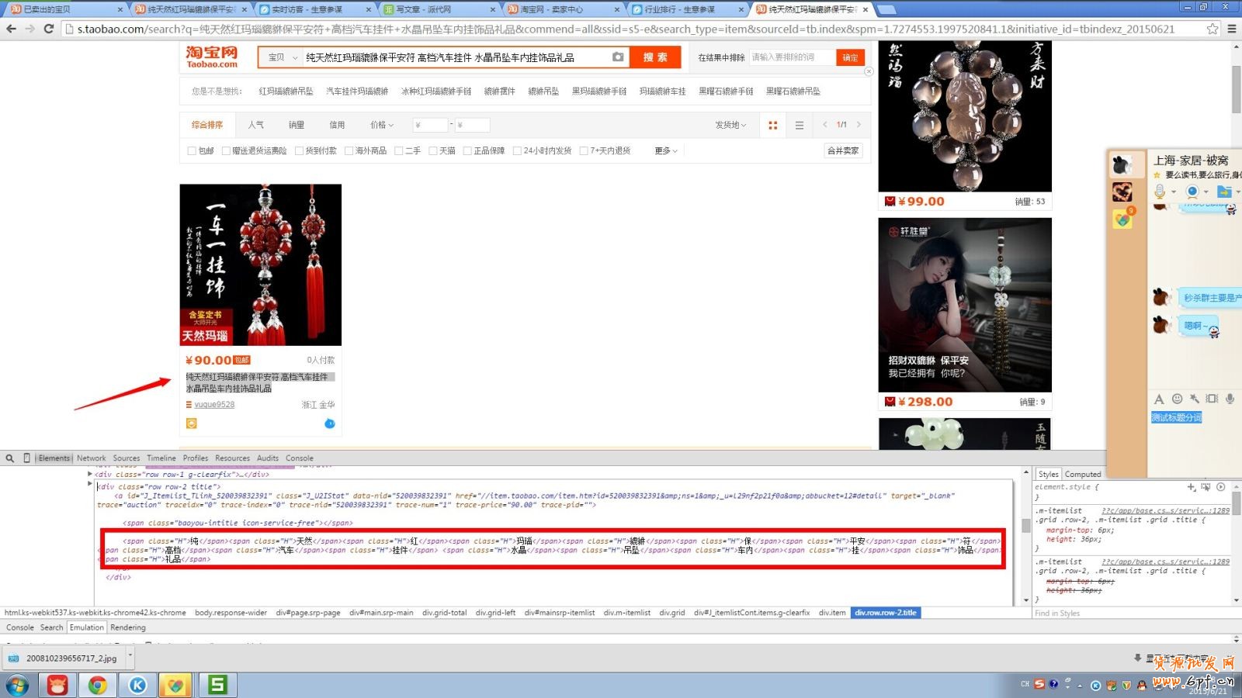
Task: Click the camera image-search icon in search bar
Action: (617, 57)
